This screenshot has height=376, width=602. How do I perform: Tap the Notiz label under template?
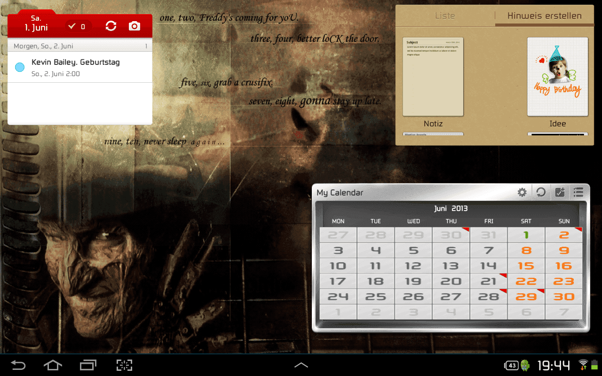[433, 124]
